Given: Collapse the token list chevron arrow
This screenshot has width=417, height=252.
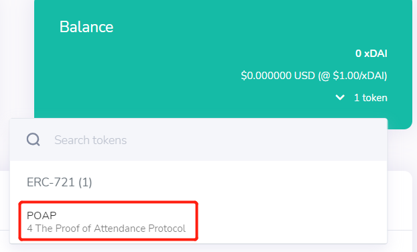Looking at the screenshot, I should [x=340, y=98].
